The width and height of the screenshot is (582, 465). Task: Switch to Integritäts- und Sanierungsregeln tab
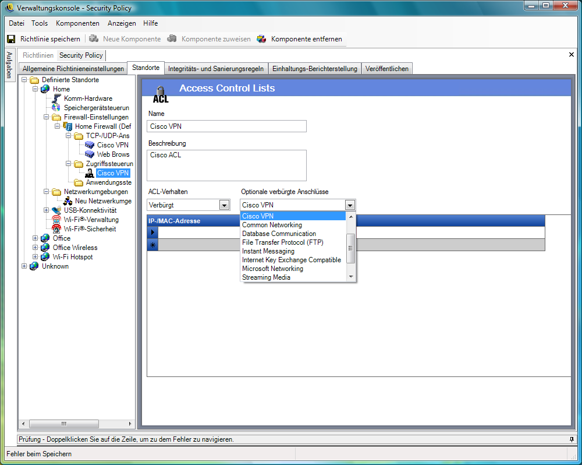(x=216, y=69)
